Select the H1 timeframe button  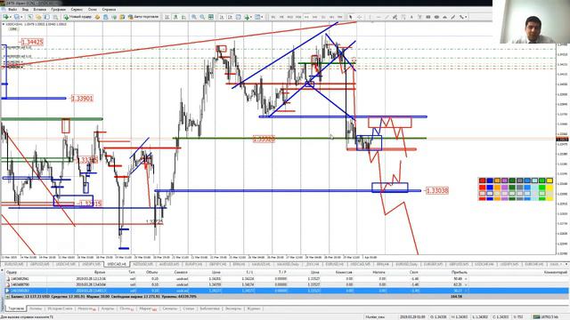pyautogui.click(x=306, y=17)
